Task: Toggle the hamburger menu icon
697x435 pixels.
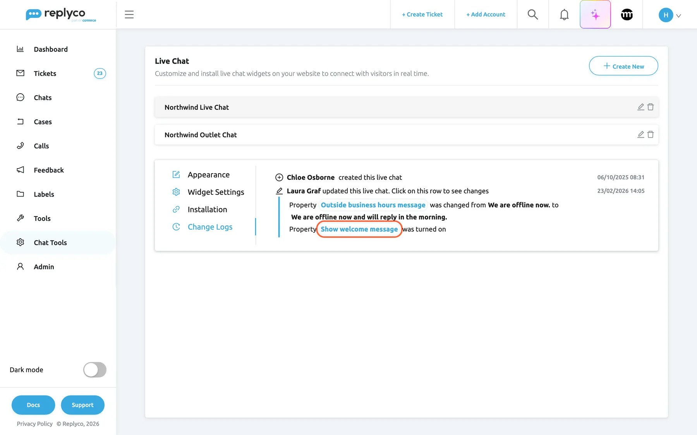Action: (x=129, y=15)
